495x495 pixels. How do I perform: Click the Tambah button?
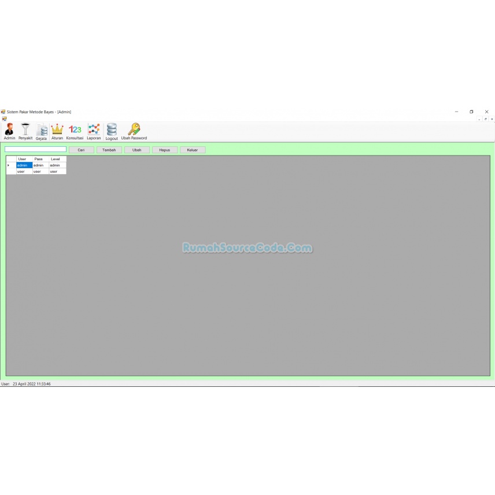pos(109,150)
